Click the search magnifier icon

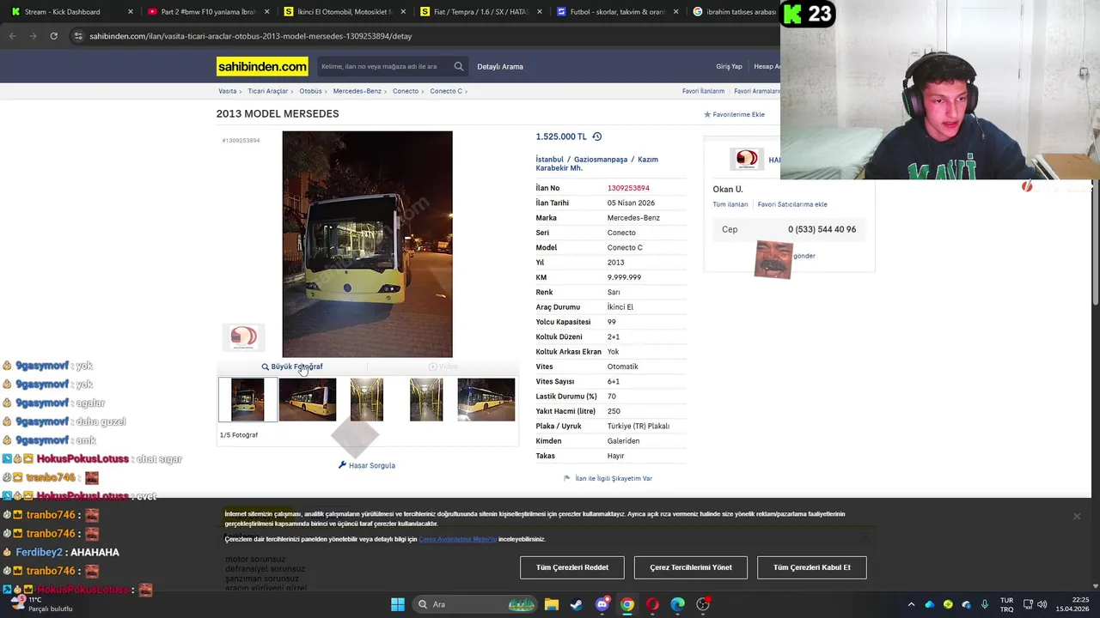[x=459, y=66]
